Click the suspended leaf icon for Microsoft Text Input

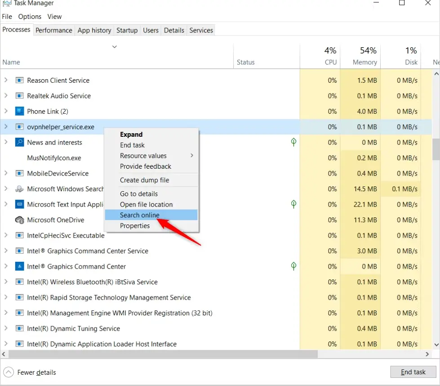293,204
